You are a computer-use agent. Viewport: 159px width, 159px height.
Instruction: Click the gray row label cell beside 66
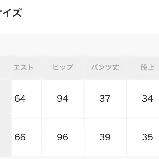5,137
